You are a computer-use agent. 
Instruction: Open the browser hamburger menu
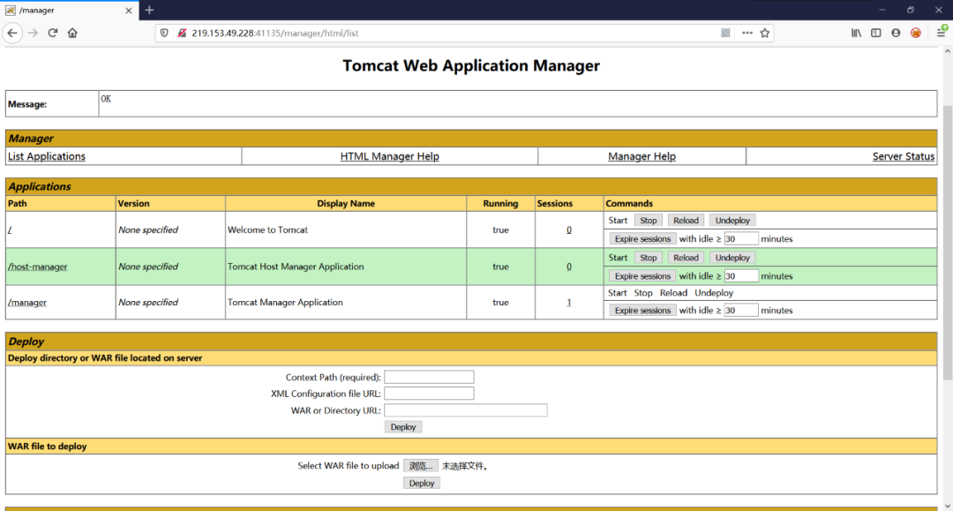pyautogui.click(x=942, y=32)
